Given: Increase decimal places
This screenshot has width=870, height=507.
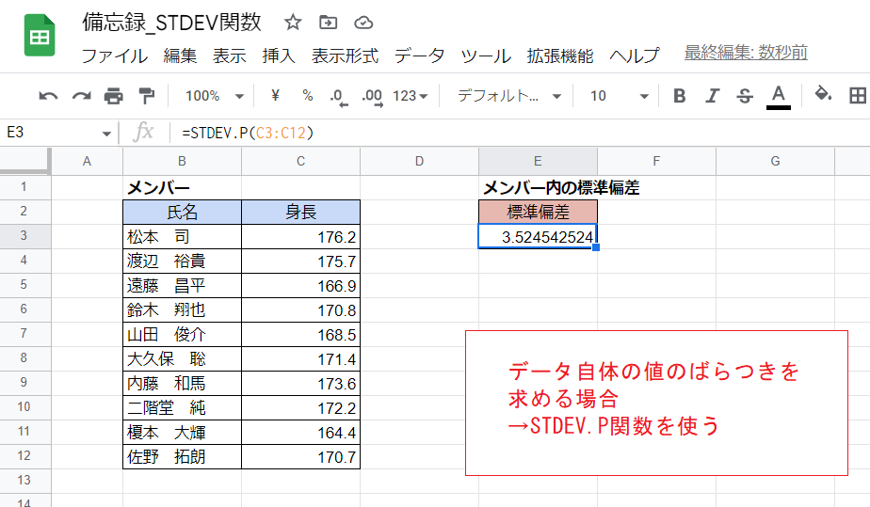Looking at the screenshot, I should tap(372, 96).
